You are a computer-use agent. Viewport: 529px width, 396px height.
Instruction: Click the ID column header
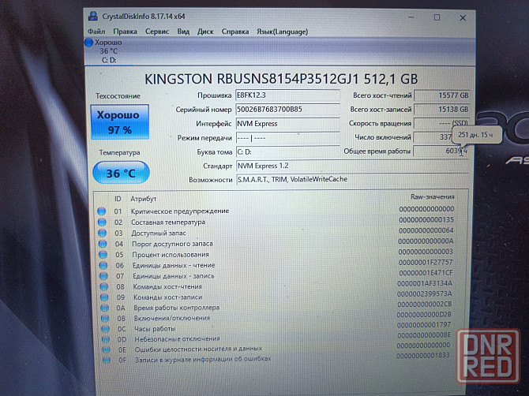[118, 199]
